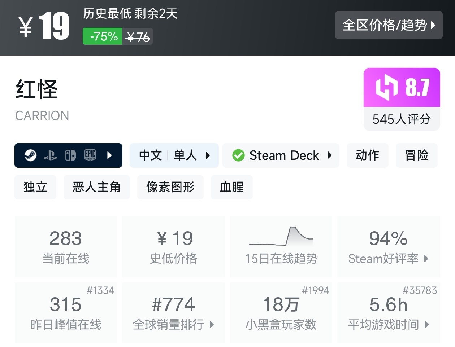Image resolution: width=455 pixels, height=347 pixels.
Task: Select the Epic Games platform icon
Action: [x=90, y=155]
